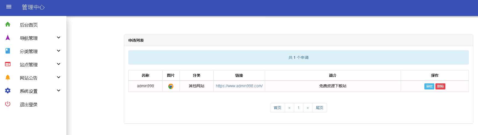The image size is (478, 135).
Task: Expand the 分类管理 chevron
Action: point(58,51)
